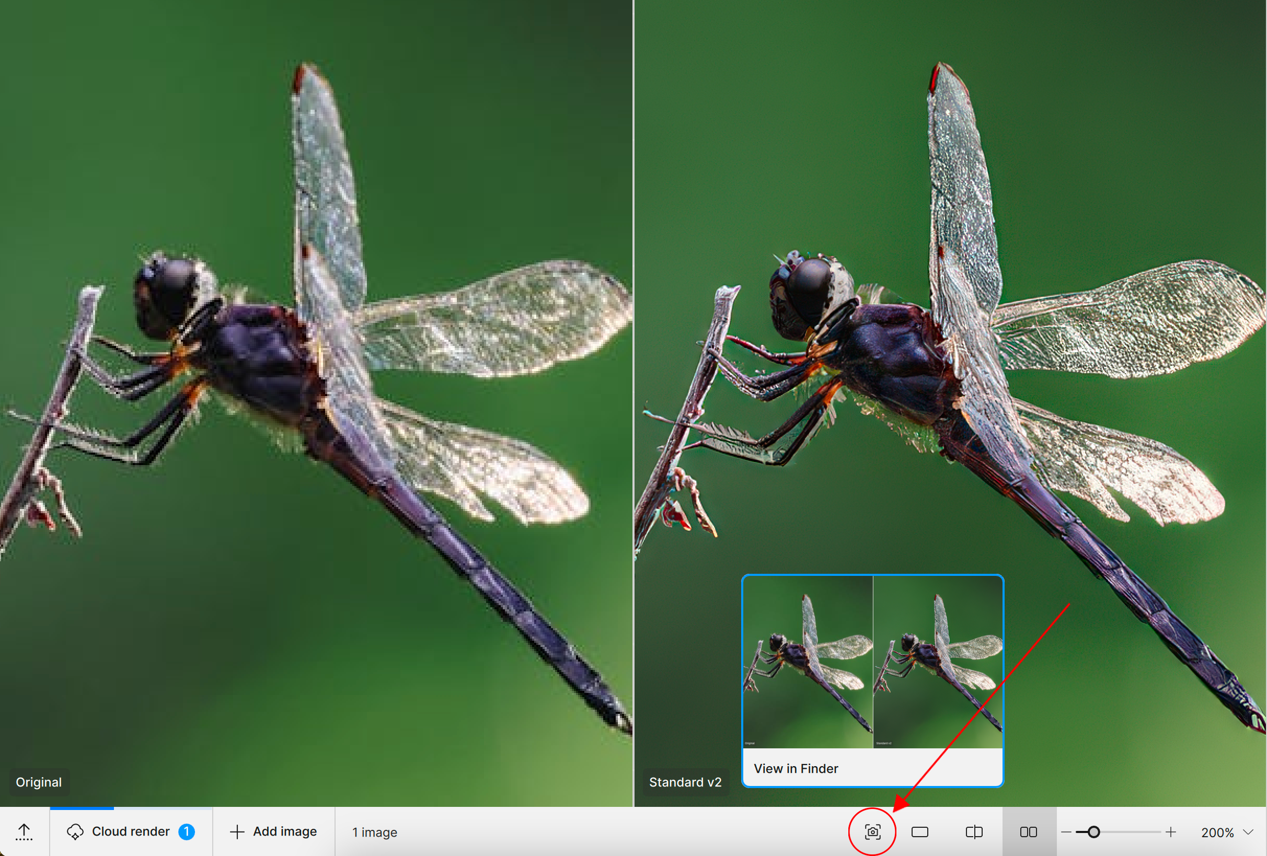Viewport: 1267px width, 856px height.
Task: Click the screenshot preview thumbnail
Action: (872, 662)
